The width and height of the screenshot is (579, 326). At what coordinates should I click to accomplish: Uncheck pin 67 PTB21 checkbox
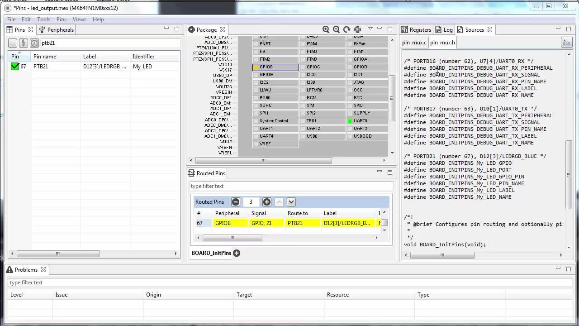[15, 67]
